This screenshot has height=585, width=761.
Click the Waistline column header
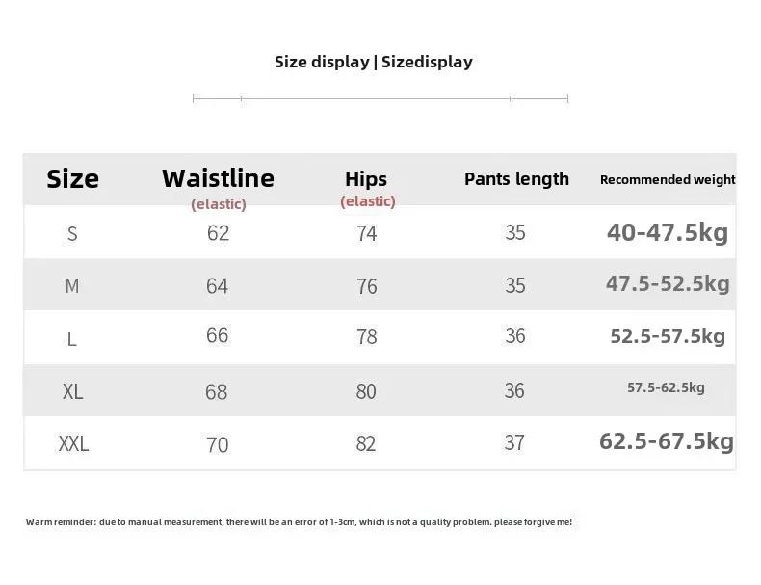[x=219, y=178]
